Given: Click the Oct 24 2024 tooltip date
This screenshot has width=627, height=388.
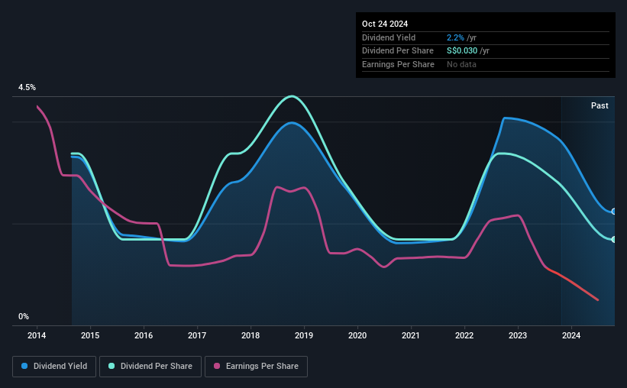Looking at the screenshot, I should 385,24.
